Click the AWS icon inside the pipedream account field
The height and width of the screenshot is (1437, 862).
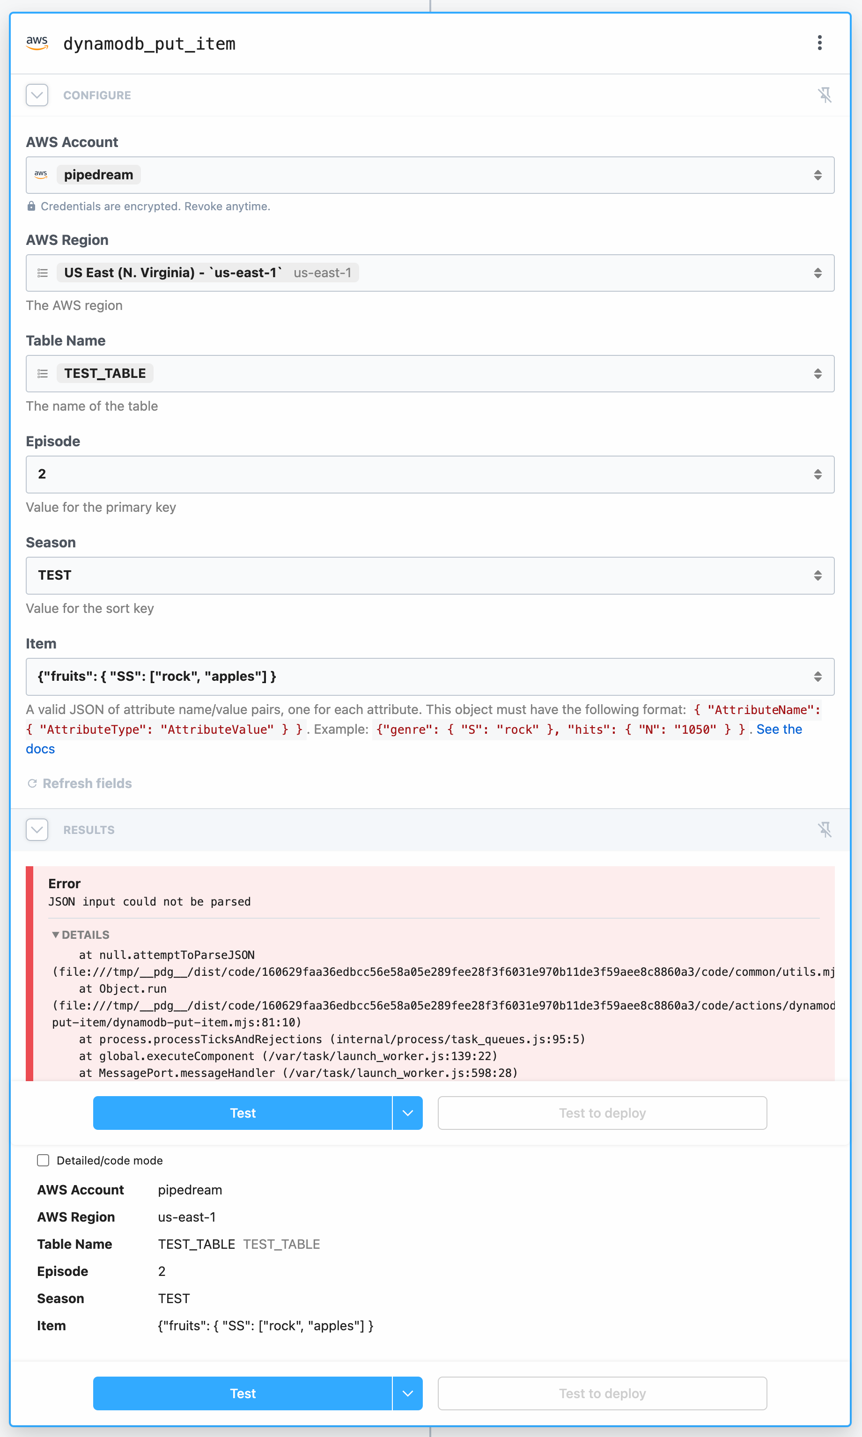pyautogui.click(x=40, y=174)
